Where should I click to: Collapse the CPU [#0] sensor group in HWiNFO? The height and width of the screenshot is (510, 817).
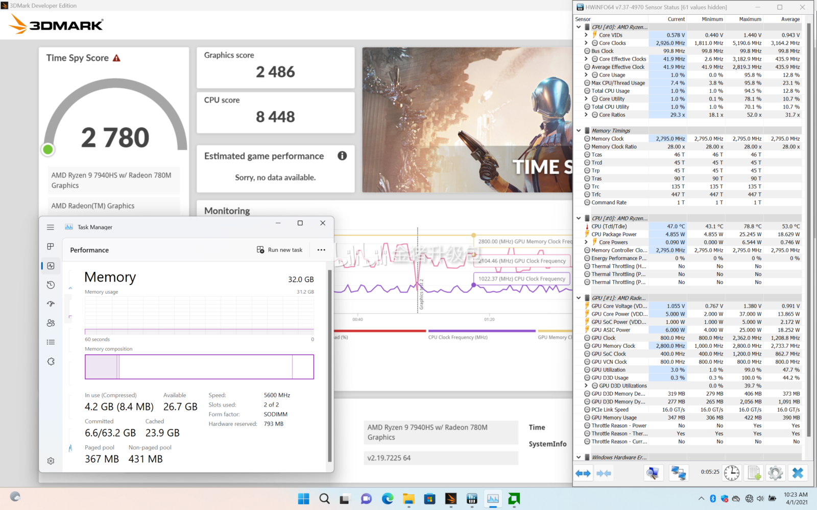coord(579,27)
